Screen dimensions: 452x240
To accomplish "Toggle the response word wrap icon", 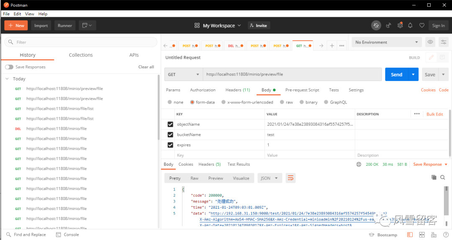I will [x=290, y=178].
